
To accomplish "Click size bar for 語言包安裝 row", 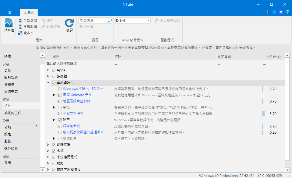I will click(263, 126).
